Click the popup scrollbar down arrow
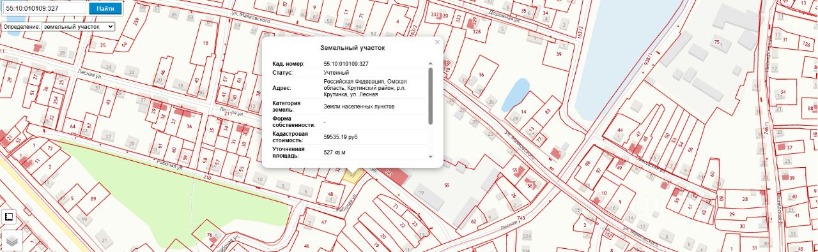The height and width of the screenshot is (252, 818). tap(430, 156)
